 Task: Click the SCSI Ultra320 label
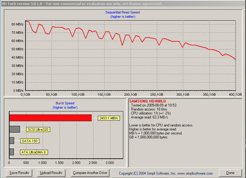click(38, 130)
